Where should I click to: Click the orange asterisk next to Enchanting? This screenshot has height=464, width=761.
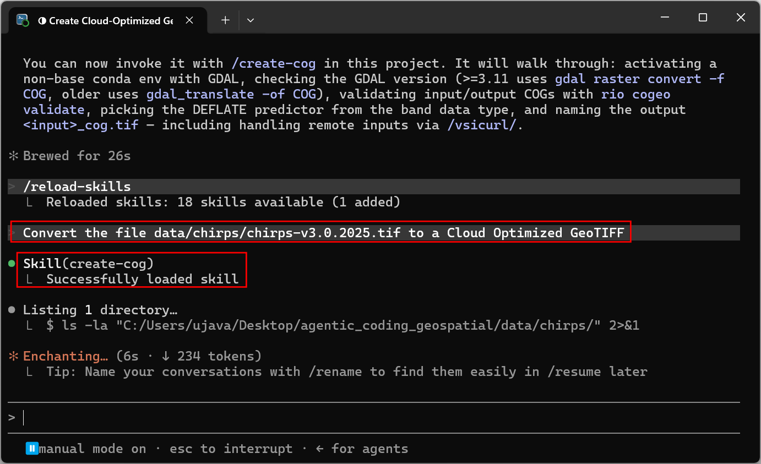[x=13, y=356]
